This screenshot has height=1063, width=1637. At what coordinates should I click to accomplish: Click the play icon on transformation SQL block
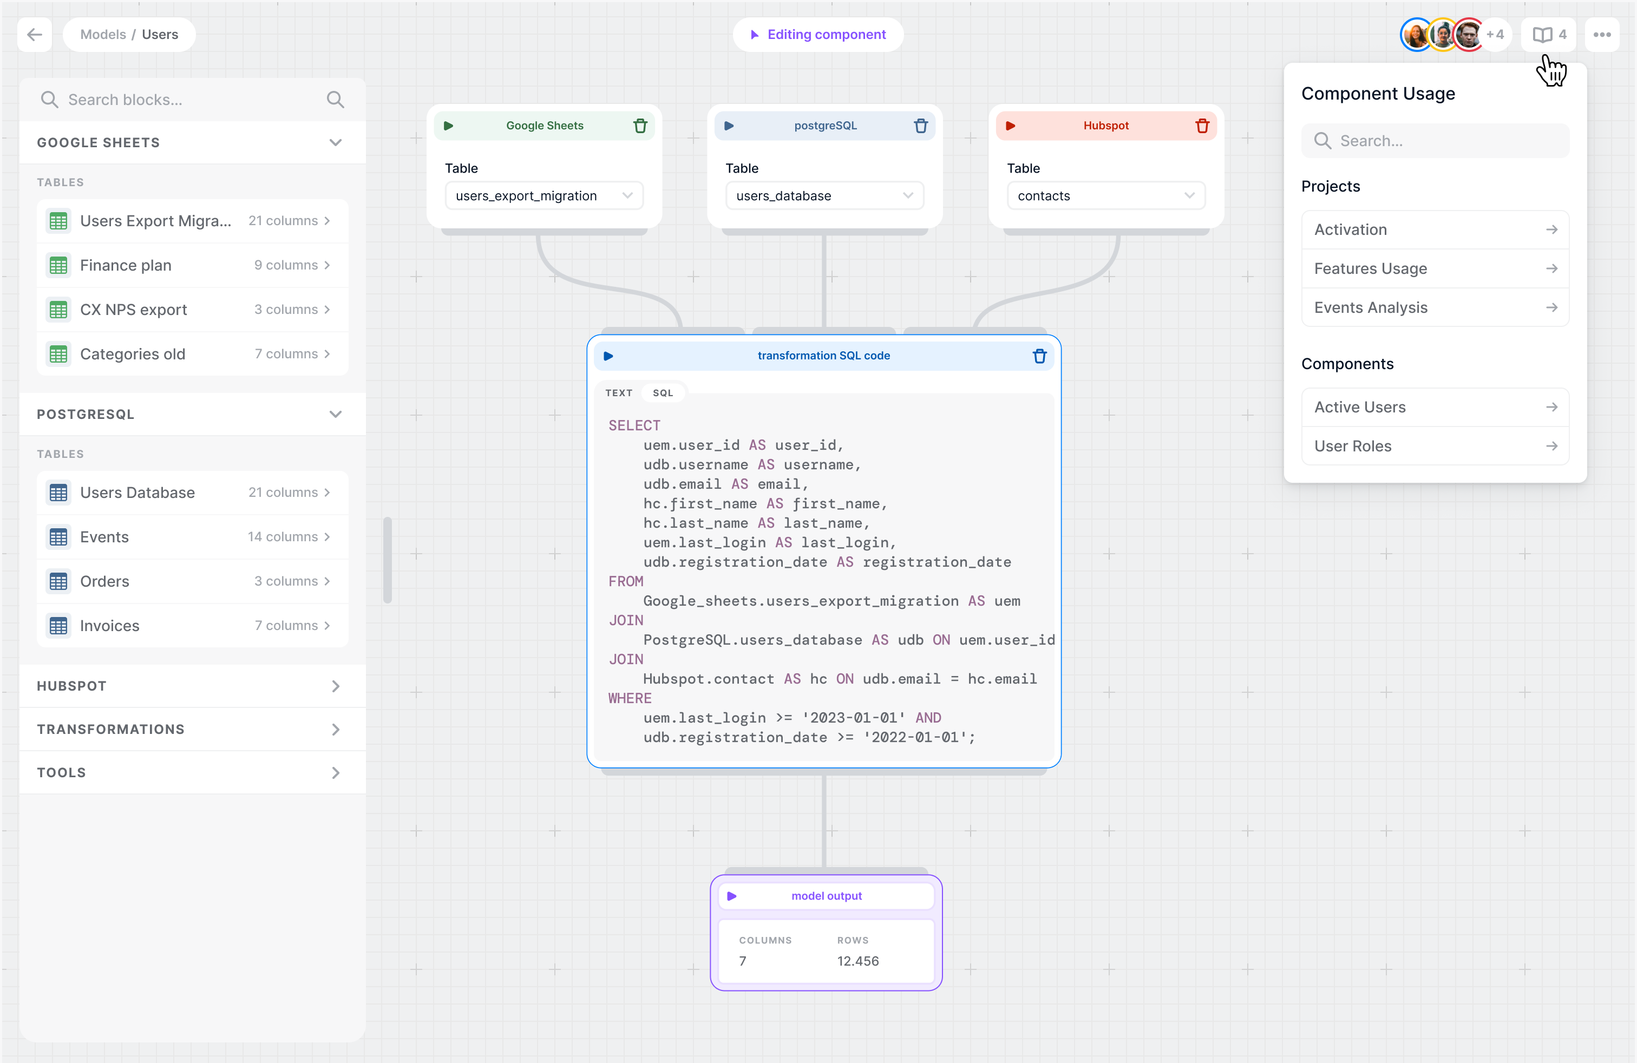[608, 356]
